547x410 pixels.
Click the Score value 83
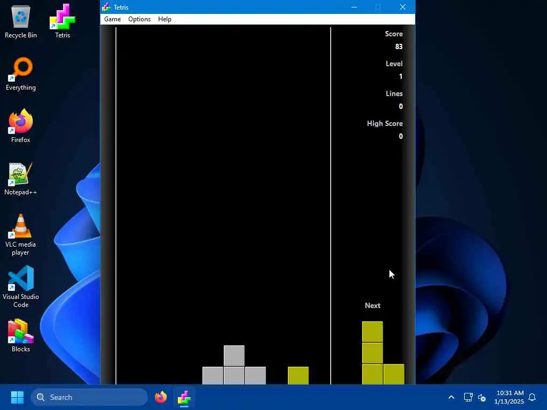pyautogui.click(x=398, y=47)
